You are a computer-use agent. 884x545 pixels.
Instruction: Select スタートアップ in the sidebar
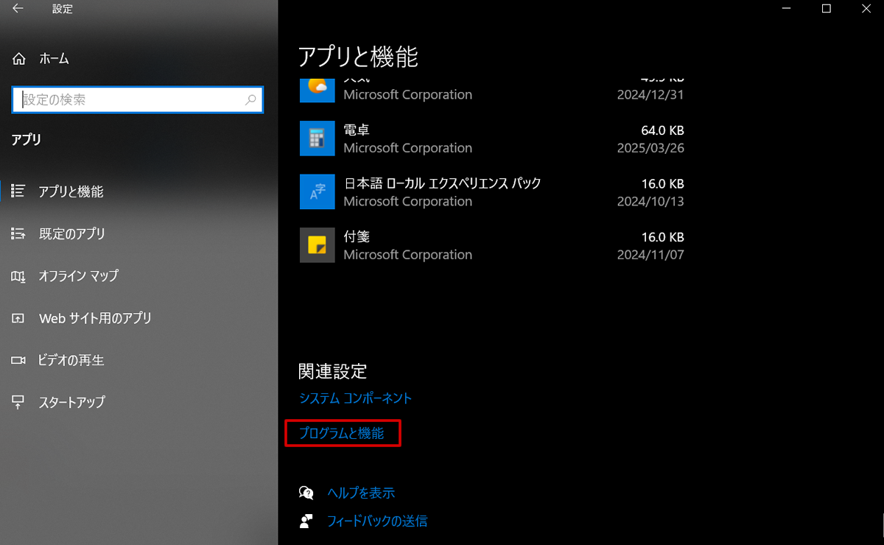coord(71,403)
